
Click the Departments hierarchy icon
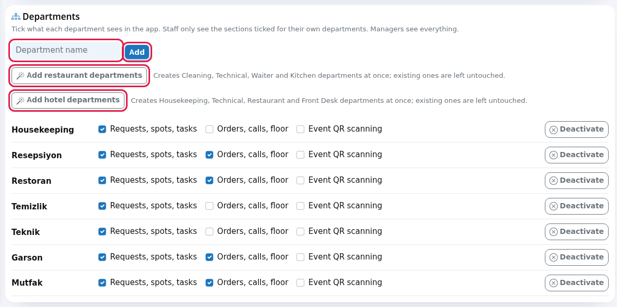16,17
